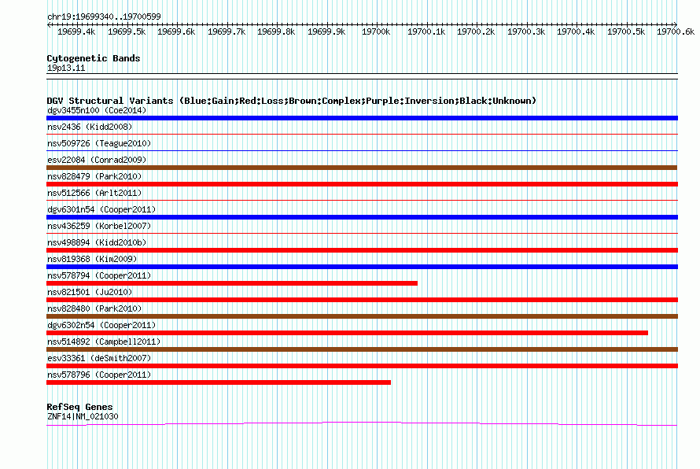Click the red bar under nsv828479
The height and width of the screenshot is (469, 700).
[x=362, y=184]
